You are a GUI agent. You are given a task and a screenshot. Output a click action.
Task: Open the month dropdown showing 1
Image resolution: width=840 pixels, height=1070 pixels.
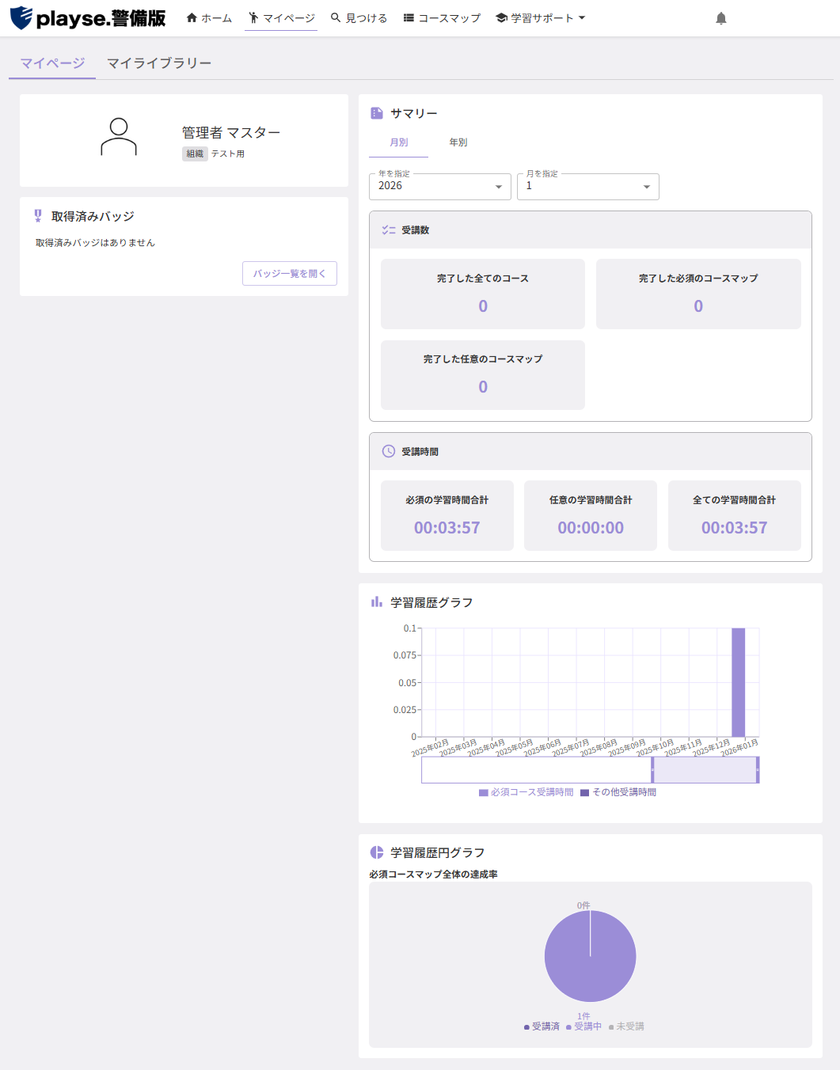(588, 187)
